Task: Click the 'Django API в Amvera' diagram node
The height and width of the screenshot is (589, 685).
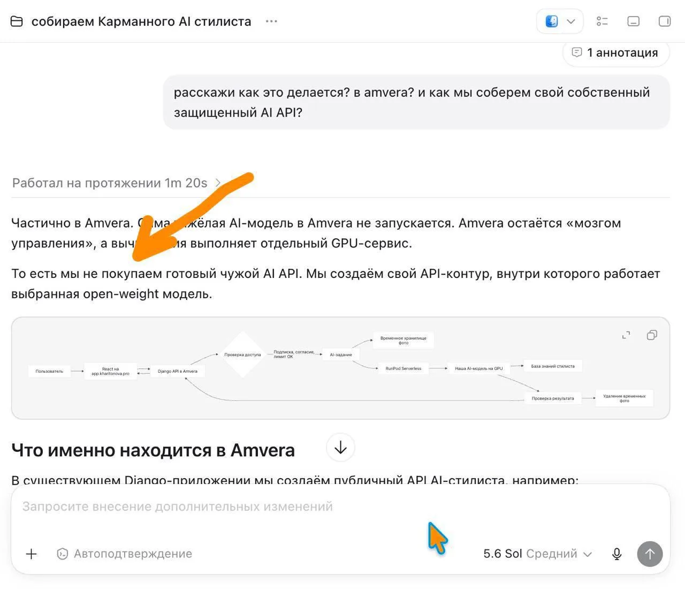Action: point(178,371)
